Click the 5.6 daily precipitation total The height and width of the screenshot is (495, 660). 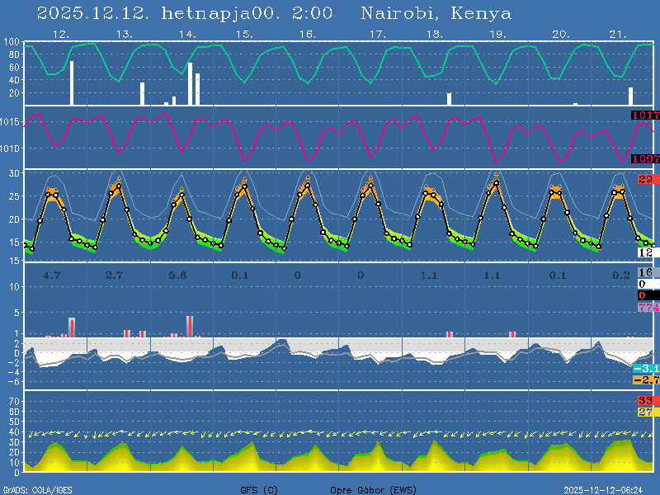(x=177, y=274)
